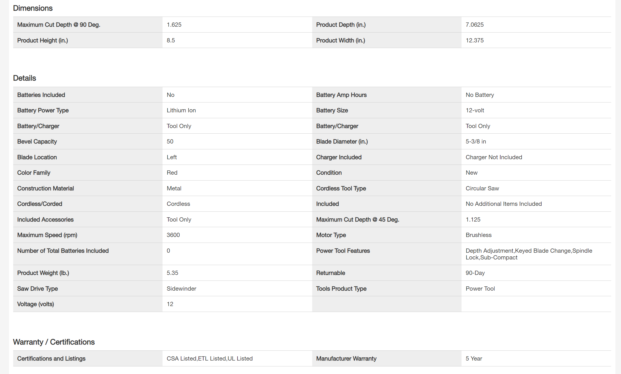Select the Maximum Cut Depth @ 90 Deg. label

[x=58, y=25]
